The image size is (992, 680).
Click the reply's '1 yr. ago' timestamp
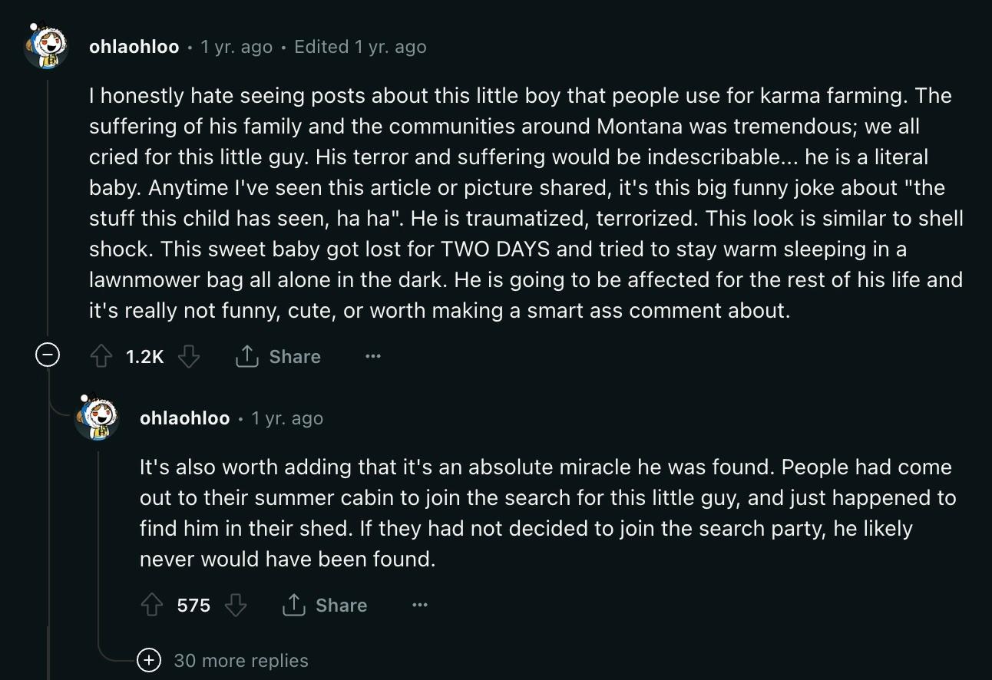[287, 418]
